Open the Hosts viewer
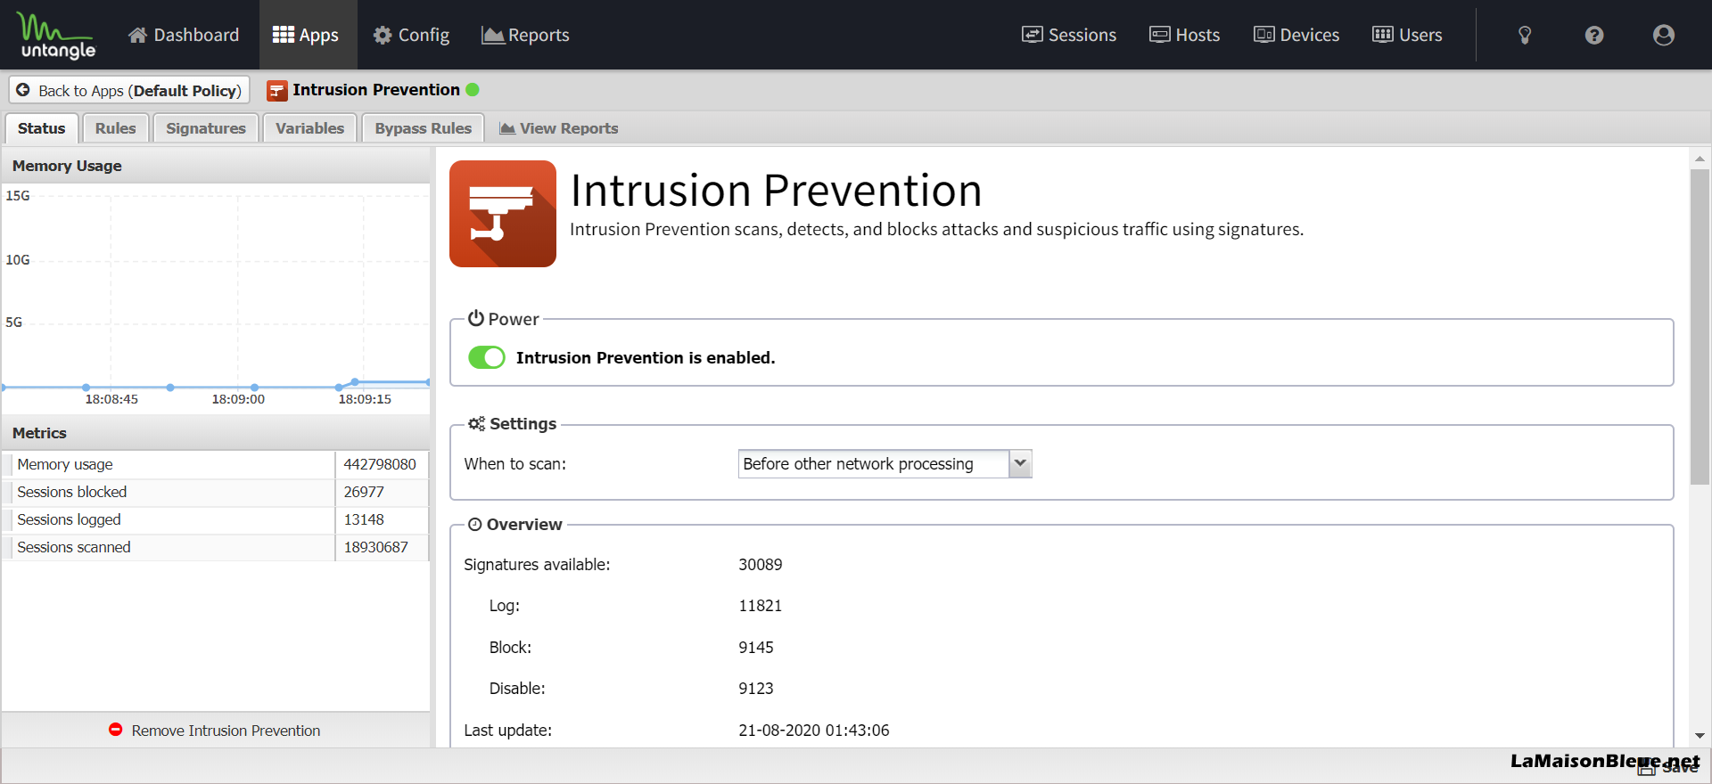Viewport: 1712px width, 784px height. pyautogui.click(x=1185, y=35)
